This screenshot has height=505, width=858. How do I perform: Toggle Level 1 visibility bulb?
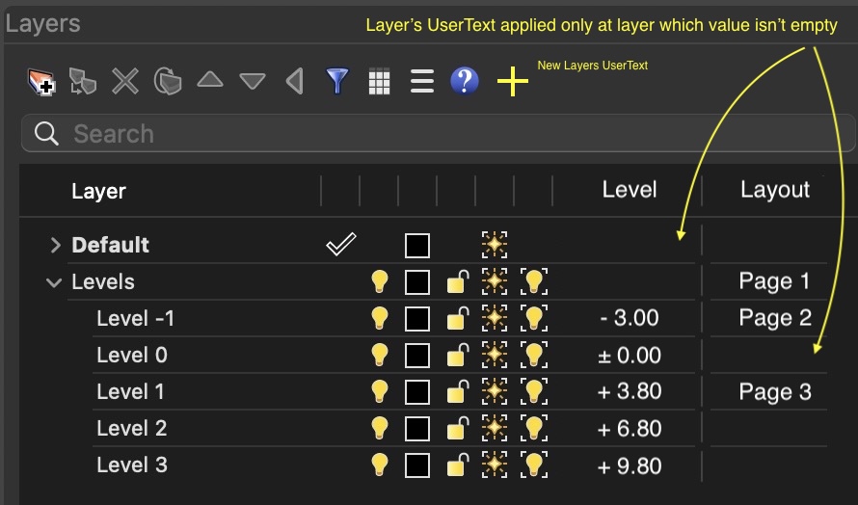click(x=379, y=391)
